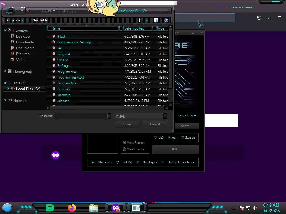Select the Rainmeter folder
The width and height of the screenshot is (286, 214).
(x=64, y=95)
